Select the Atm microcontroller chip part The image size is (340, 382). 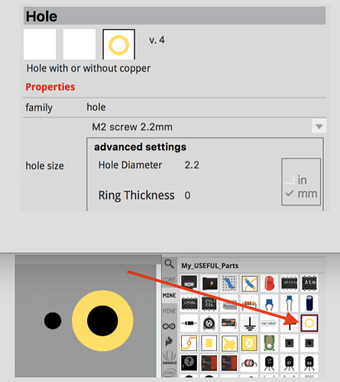click(309, 283)
